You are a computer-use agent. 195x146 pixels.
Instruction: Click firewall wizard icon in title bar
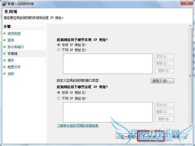pyautogui.click(x=4, y=4)
